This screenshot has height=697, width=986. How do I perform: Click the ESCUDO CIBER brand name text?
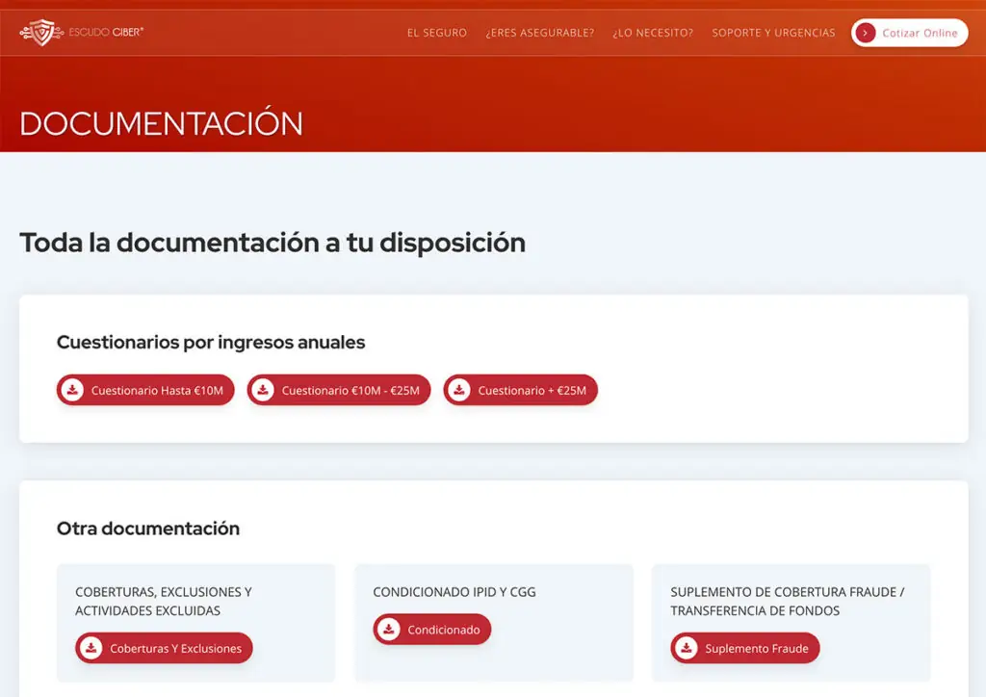click(106, 33)
